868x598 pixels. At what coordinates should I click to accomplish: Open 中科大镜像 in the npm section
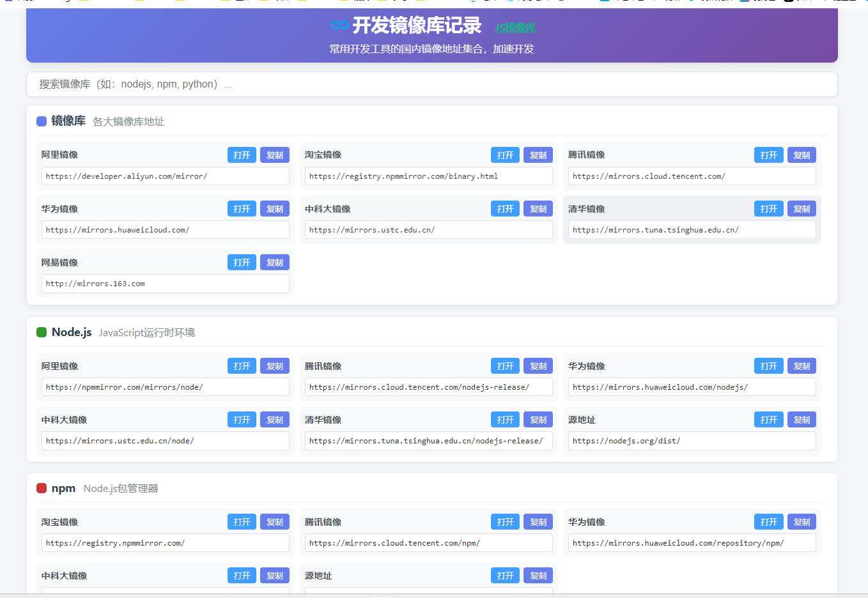[242, 576]
